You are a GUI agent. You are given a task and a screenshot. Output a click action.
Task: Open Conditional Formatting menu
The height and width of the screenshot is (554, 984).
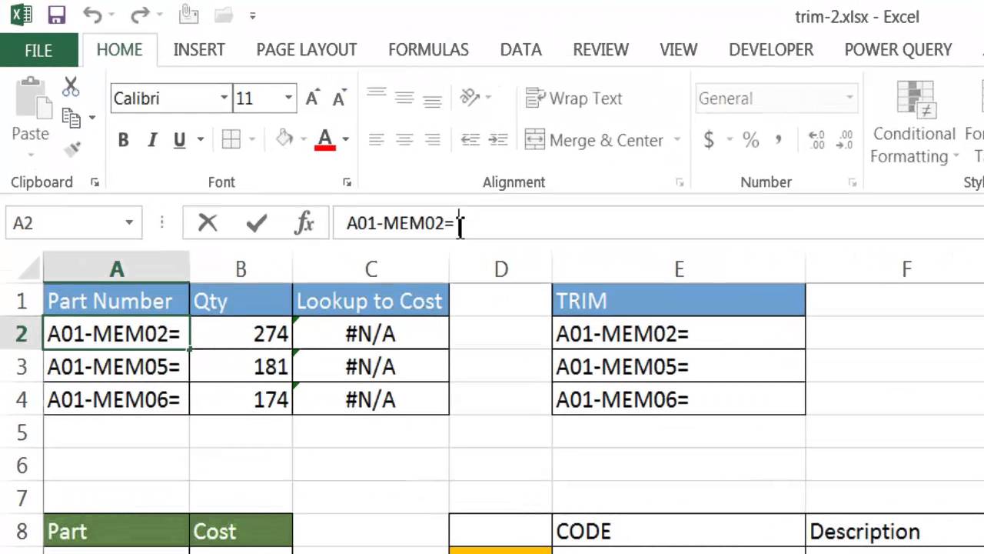(x=914, y=123)
